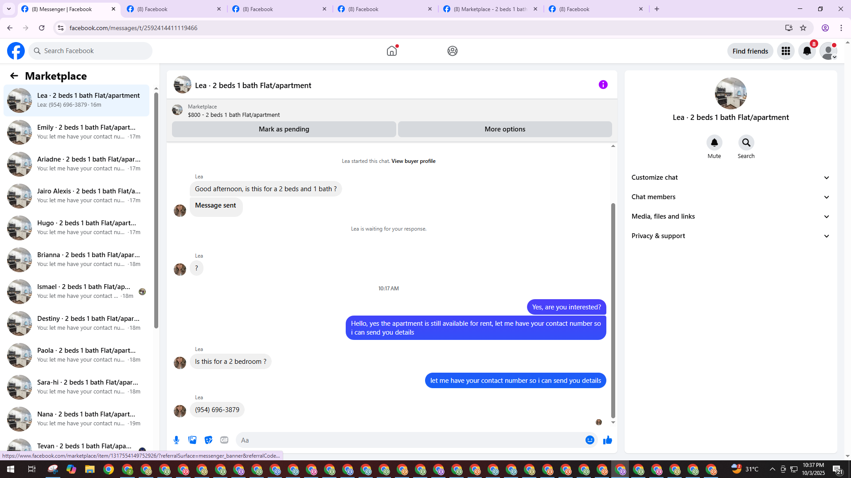Expand the Privacy & support section
851x478 pixels.
(x=730, y=236)
